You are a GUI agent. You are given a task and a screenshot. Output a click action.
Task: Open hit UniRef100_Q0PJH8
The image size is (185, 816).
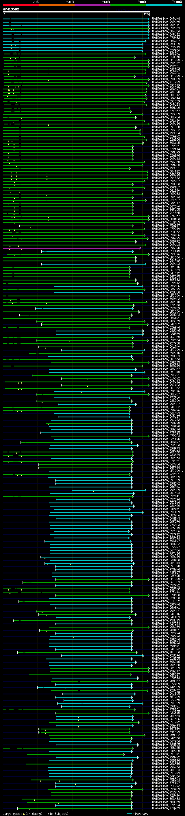click(166, 19)
